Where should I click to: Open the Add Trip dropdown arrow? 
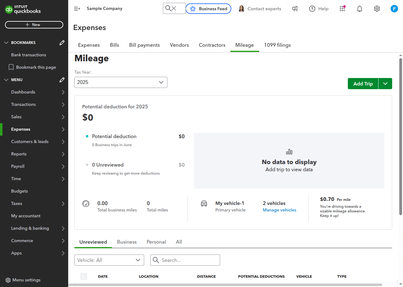(x=385, y=84)
